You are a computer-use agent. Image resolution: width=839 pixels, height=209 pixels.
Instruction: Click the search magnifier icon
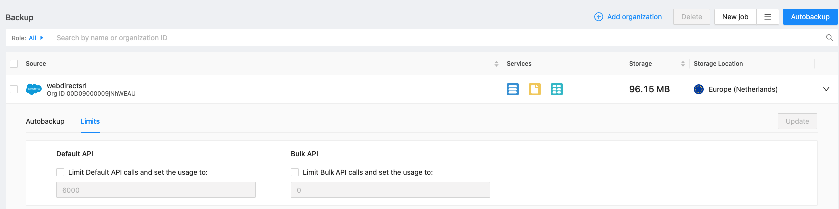point(830,38)
